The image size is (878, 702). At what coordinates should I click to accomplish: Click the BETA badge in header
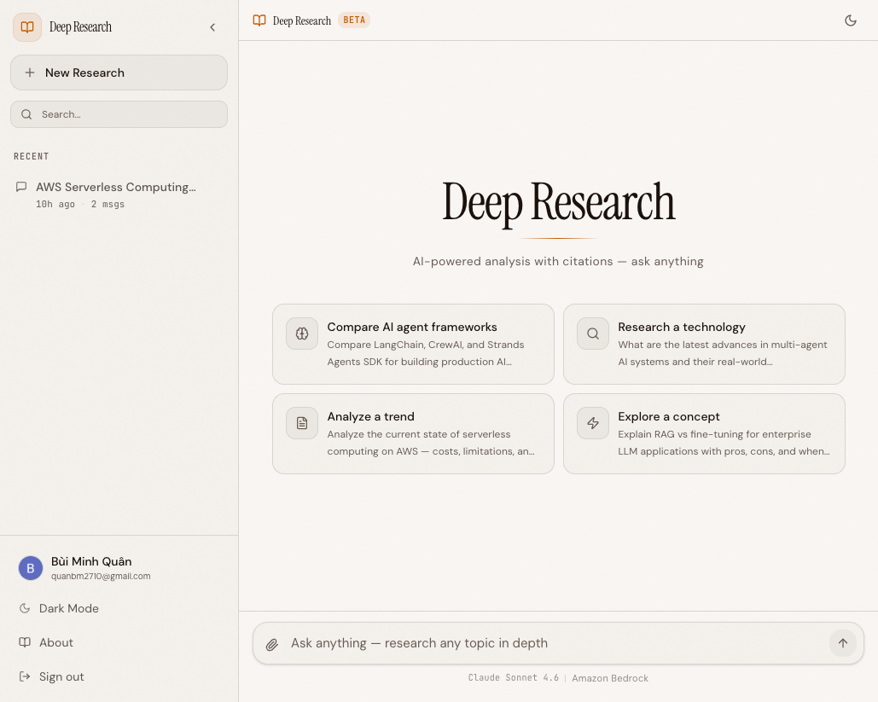[x=354, y=20]
